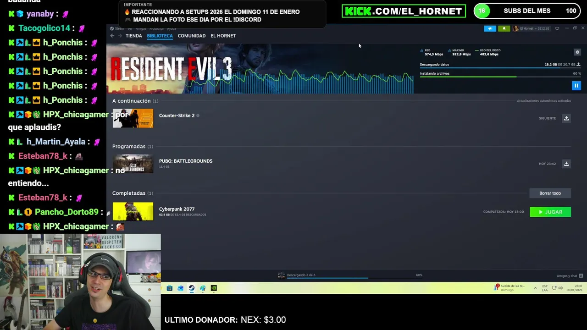The width and height of the screenshot is (587, 330).
Task: Start the Counter-Strike 2 download now
Action: [x=566, y=118]
